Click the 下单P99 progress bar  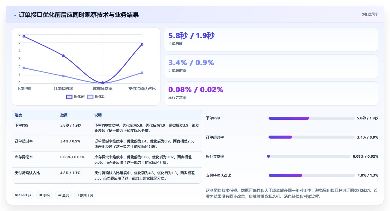point(311,118)
